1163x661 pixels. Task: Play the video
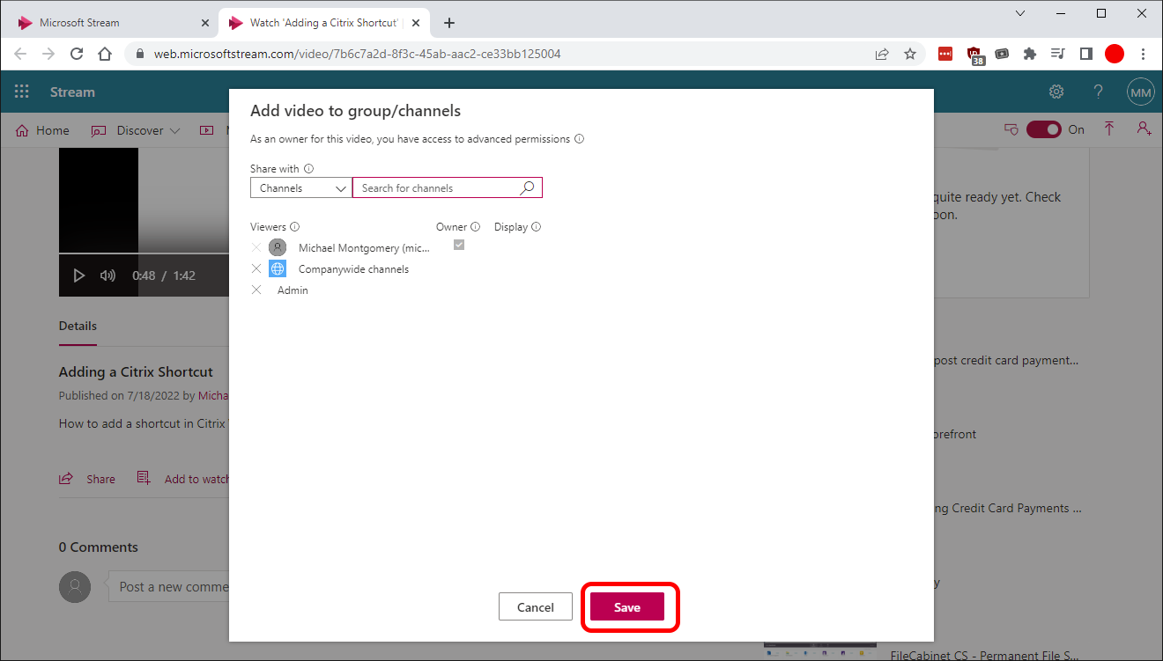click(x=78, y=275)
